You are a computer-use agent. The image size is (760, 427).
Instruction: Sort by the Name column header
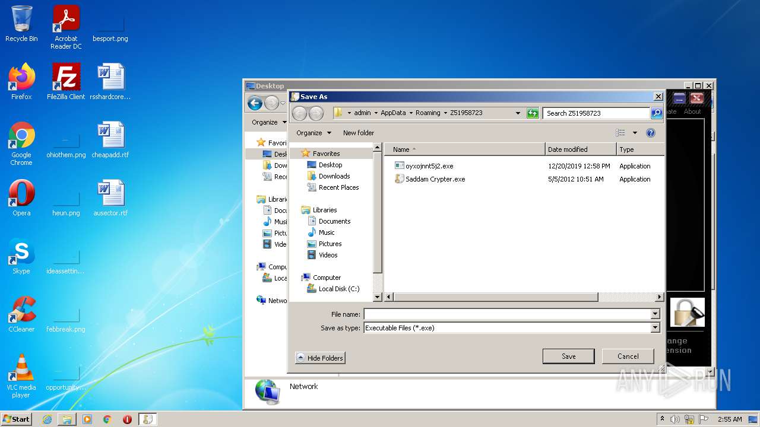pyautogui.click(x=464, y=149)
